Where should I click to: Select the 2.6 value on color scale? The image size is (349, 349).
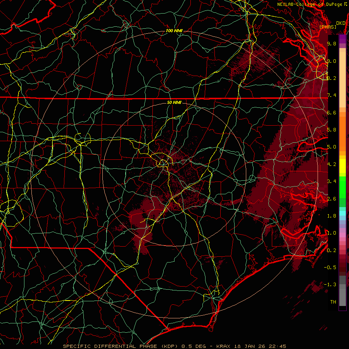(332, 199)
